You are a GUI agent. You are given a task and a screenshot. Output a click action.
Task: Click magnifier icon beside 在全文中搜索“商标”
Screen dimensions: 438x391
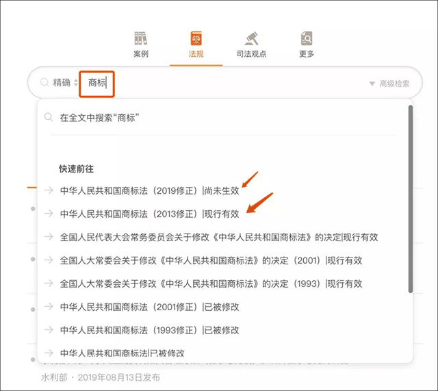click(49, 118)
